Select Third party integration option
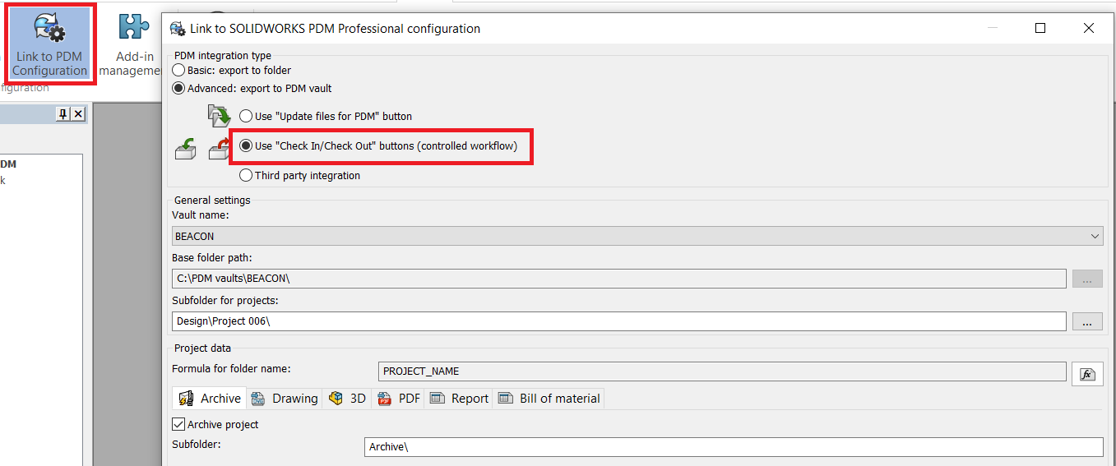Image resolution: width=1116 pixels, height=466 pixels. [x=300, y=175]
